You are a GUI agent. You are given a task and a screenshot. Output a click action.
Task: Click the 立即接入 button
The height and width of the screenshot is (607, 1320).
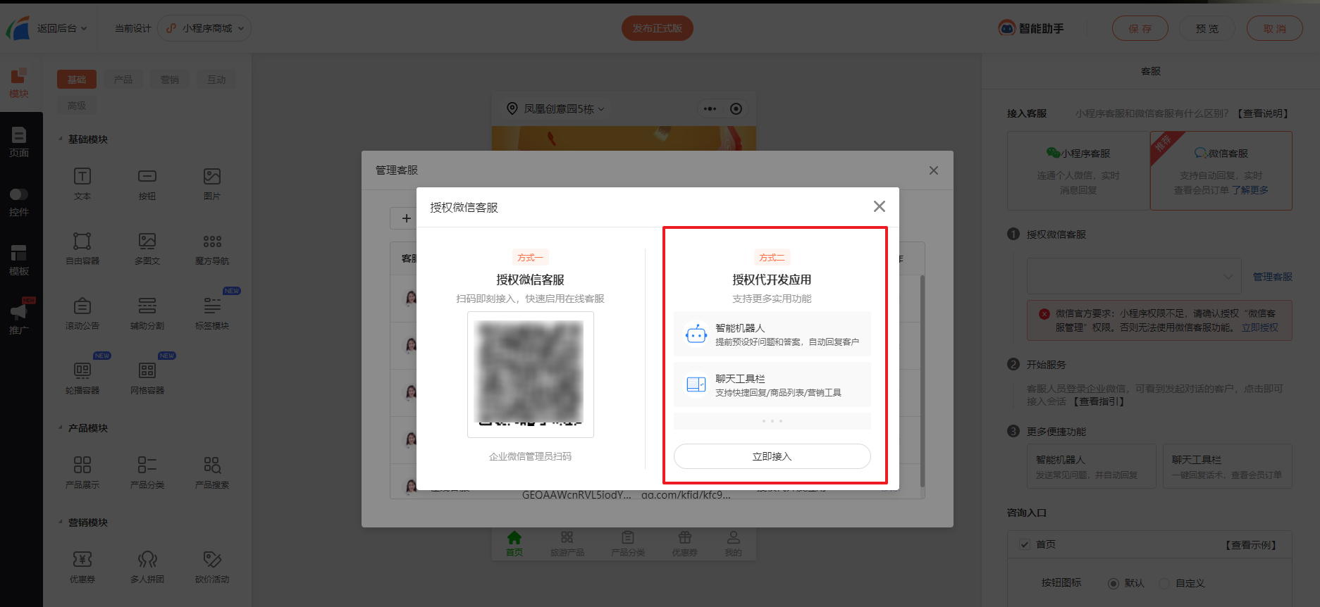click(x=772, y=456)
